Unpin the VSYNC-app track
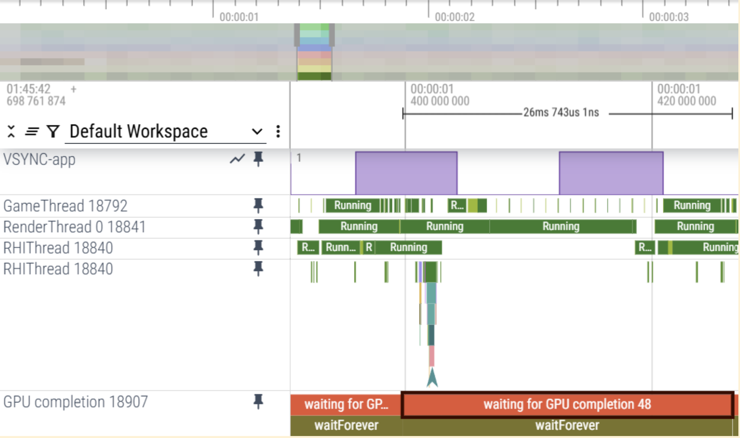 (x=259, y=159)
